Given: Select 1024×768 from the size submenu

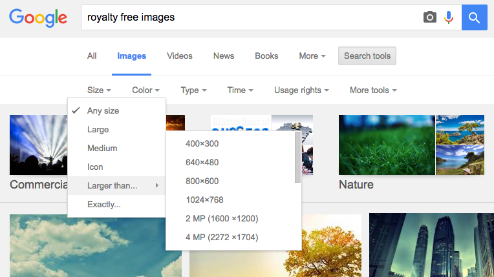Looking at the screenshot, I should pyautogui.click(x=204, y=200).
